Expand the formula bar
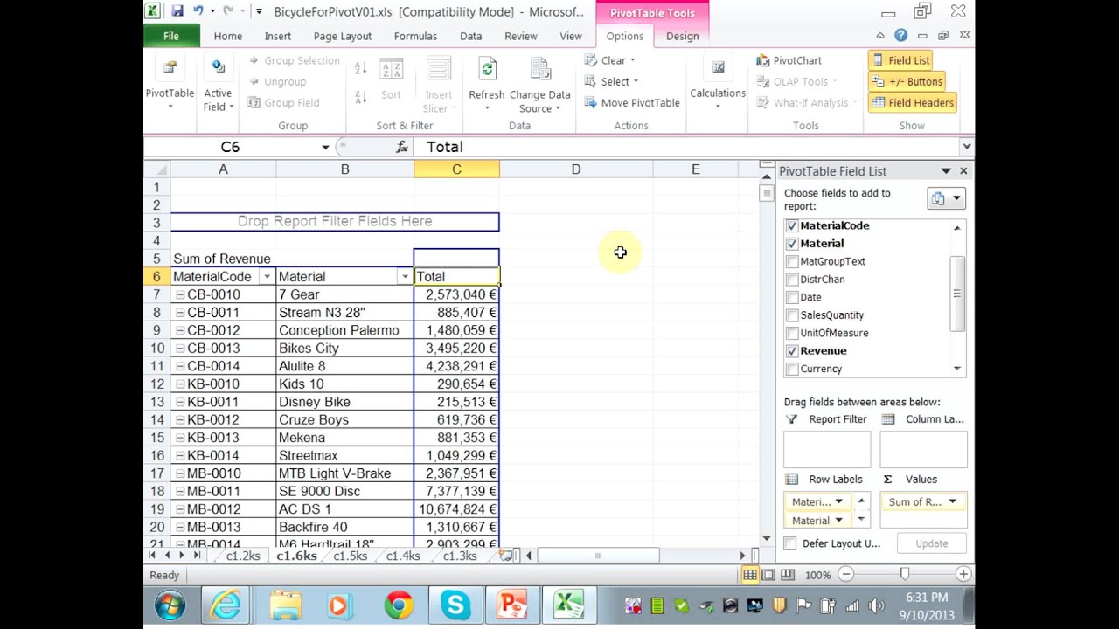Image resolution: width=1119 pixels, height=629 pixels. coord(966,147)
